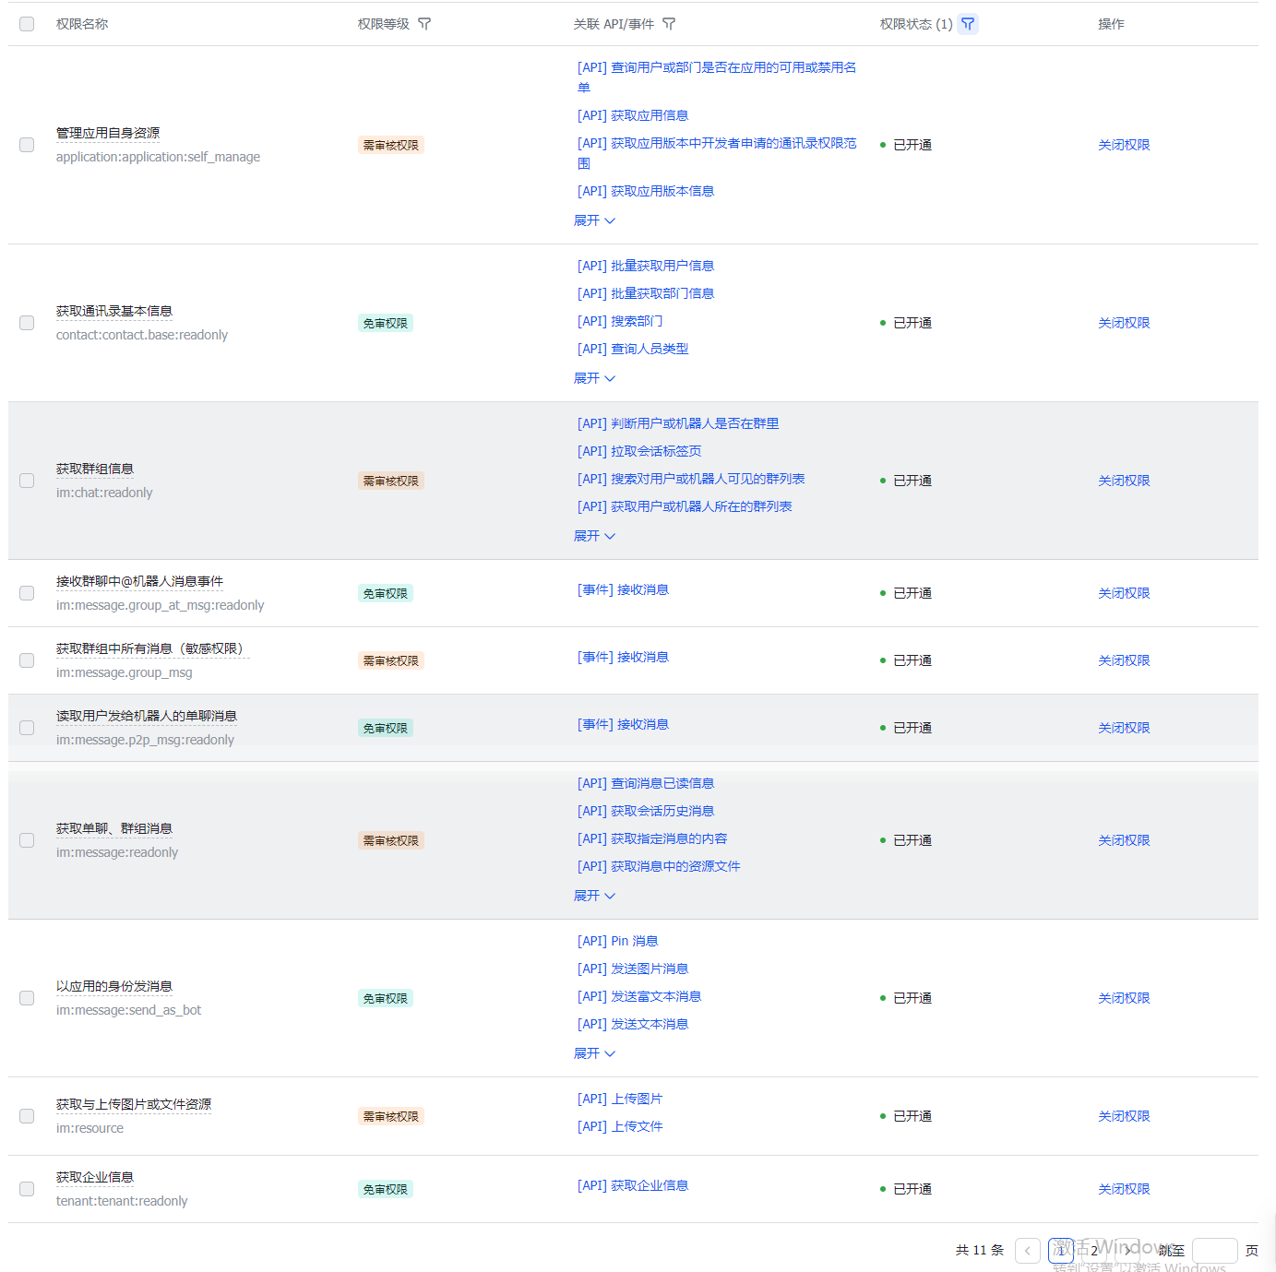Viewport: 1276px width, 1272px height.
Task: Click the jump-to-page input field
Action: pyautogui.click(x=1214, y=1251)
